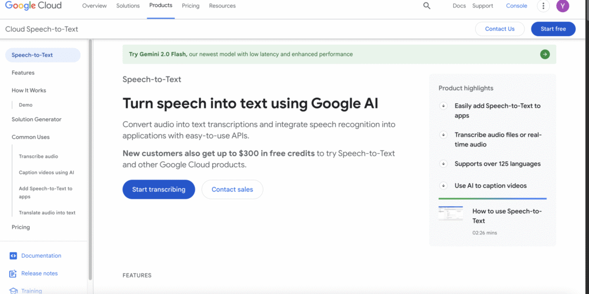The height and width of the screenshot is (294, 589).
Task: Open the Overview nav item
Action: coord(94,6)
